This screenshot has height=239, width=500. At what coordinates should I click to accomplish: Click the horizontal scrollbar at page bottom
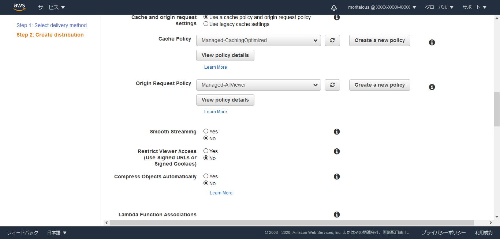(291, 223)
